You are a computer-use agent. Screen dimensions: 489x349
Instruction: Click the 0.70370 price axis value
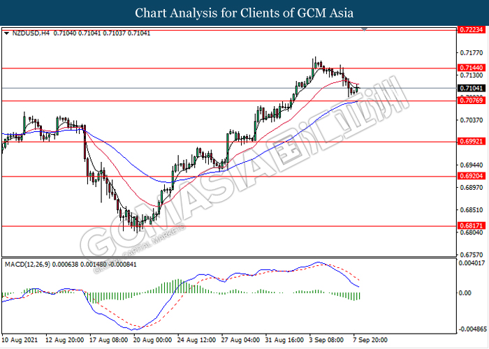pos(472,120)
